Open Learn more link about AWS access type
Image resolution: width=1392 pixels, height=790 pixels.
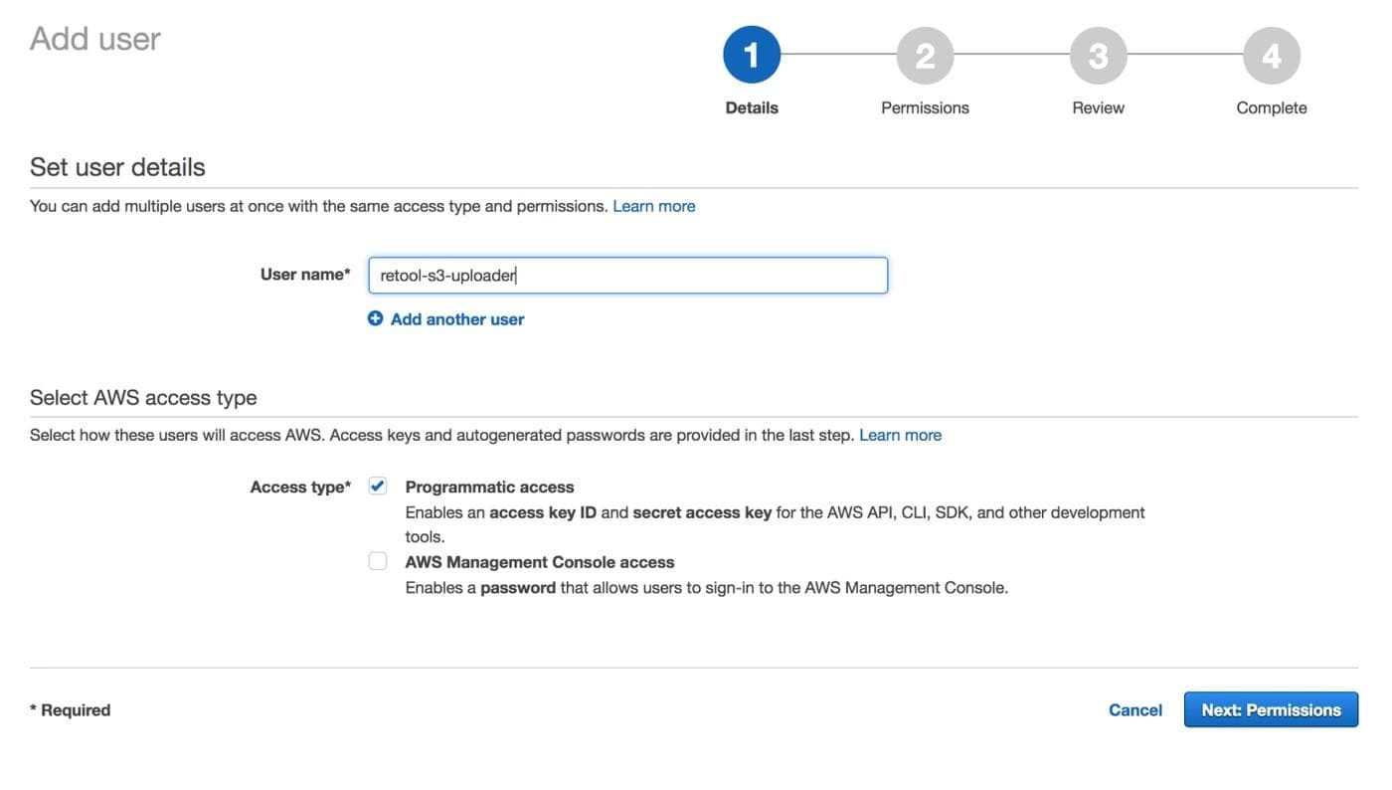900,435
